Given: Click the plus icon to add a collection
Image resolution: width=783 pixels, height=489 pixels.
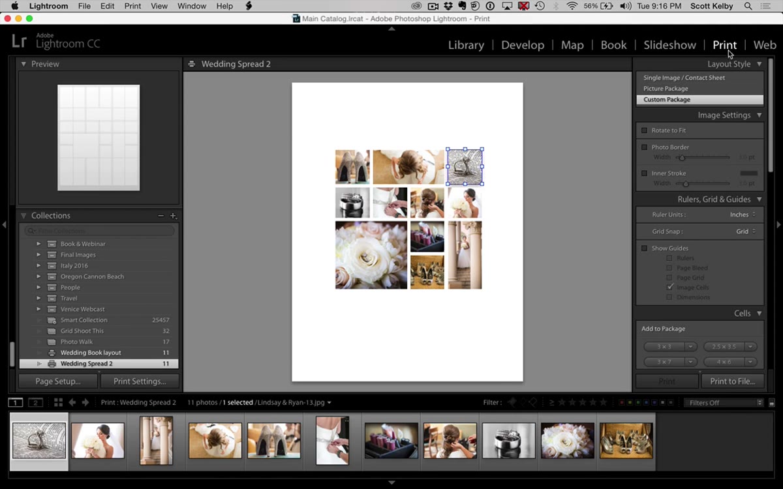Looking at the screenshot, I should click(x=173, y=216).
